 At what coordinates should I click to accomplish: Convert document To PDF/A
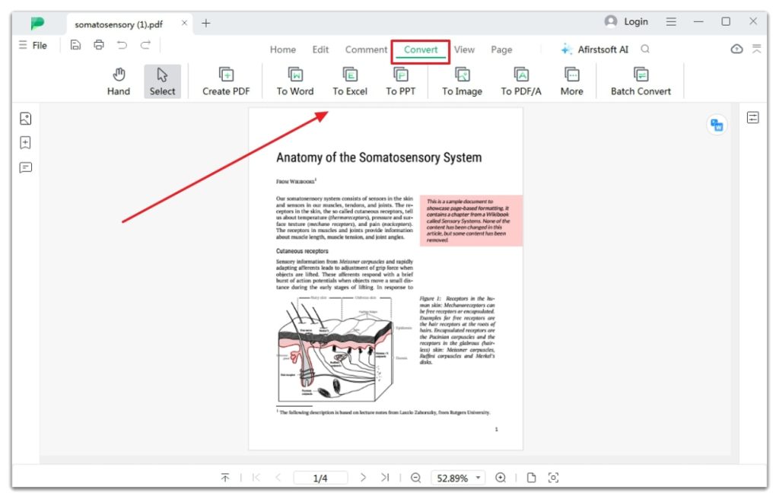coord(520,81)
